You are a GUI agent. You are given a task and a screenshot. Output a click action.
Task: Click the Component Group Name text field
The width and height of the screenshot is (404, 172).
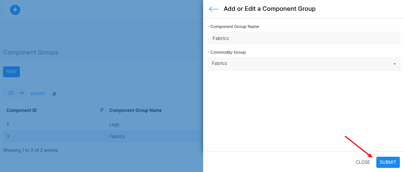(x=304, y=38)
